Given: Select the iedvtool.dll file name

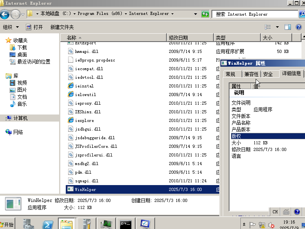Looking at the screenshot, I should pyautogui.click(x=89, y=77).
